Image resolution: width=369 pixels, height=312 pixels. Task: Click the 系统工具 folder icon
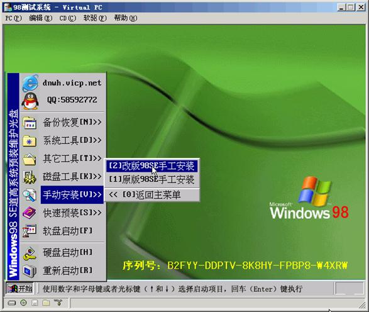pyautogui.click(x=30, y=141)
